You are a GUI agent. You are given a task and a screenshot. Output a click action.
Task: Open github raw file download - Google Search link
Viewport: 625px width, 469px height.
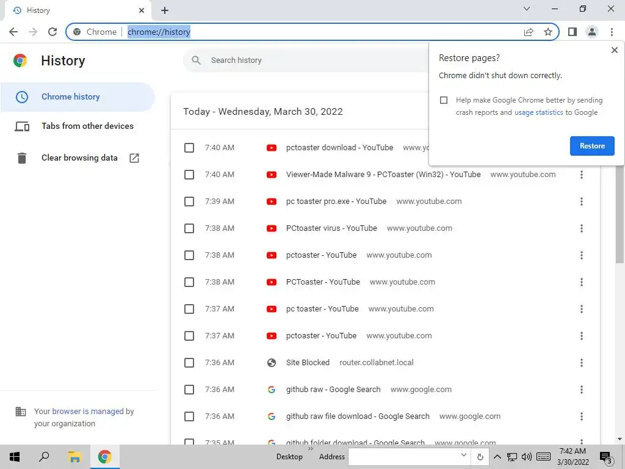[358, 416]
